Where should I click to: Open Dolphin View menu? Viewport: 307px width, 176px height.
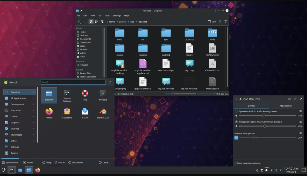click(x=93, y=16)
